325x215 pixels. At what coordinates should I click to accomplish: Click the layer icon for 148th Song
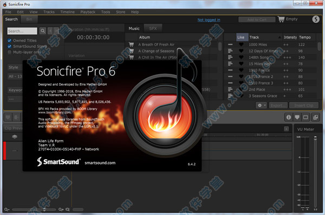pyautogui.click(x=230, y=58)
